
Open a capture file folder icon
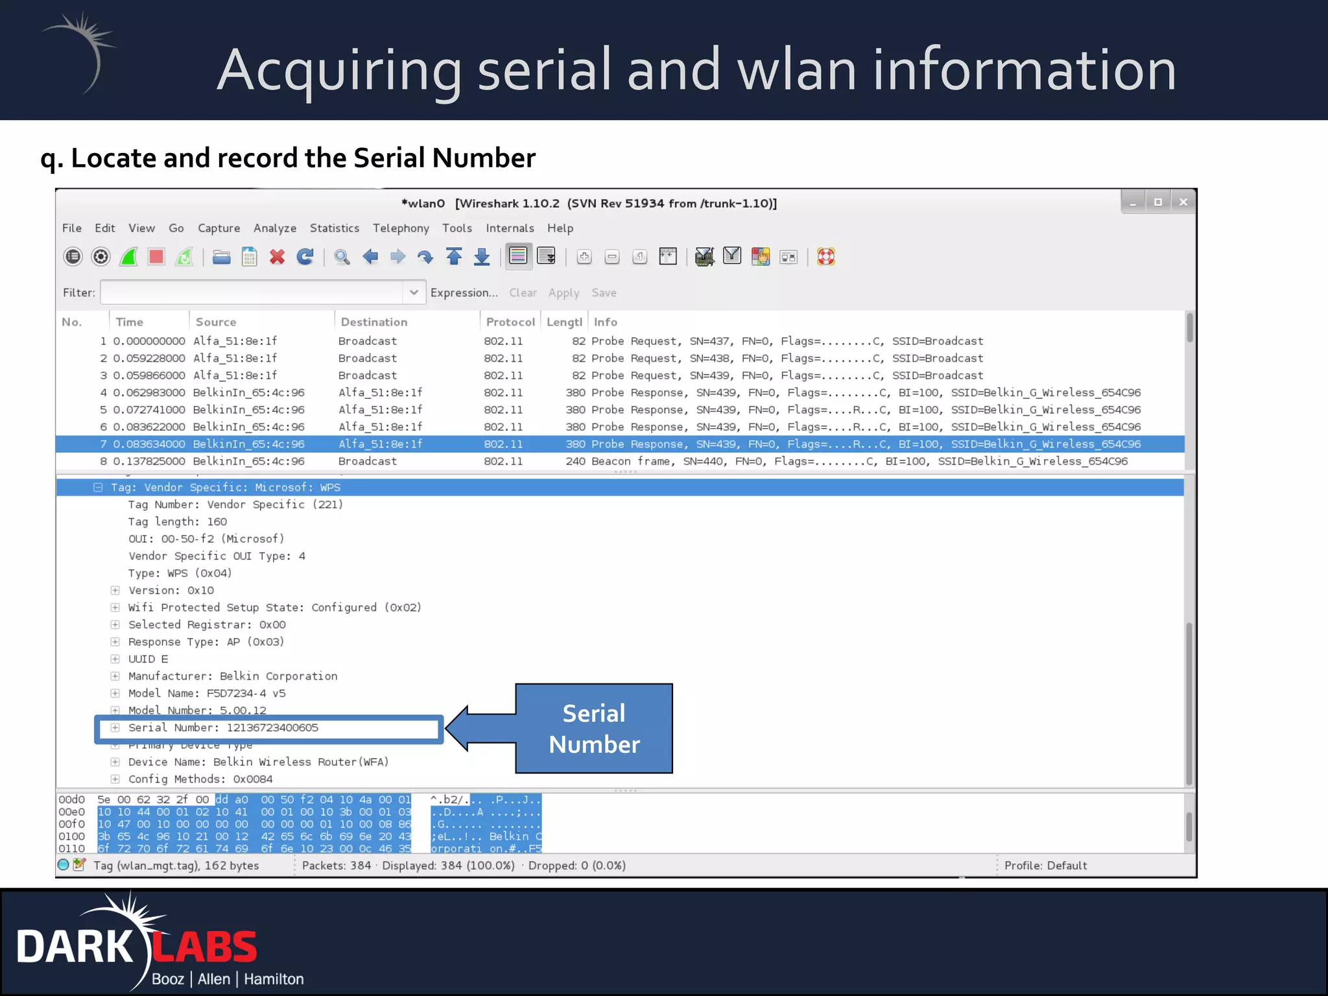click(222, 257)
